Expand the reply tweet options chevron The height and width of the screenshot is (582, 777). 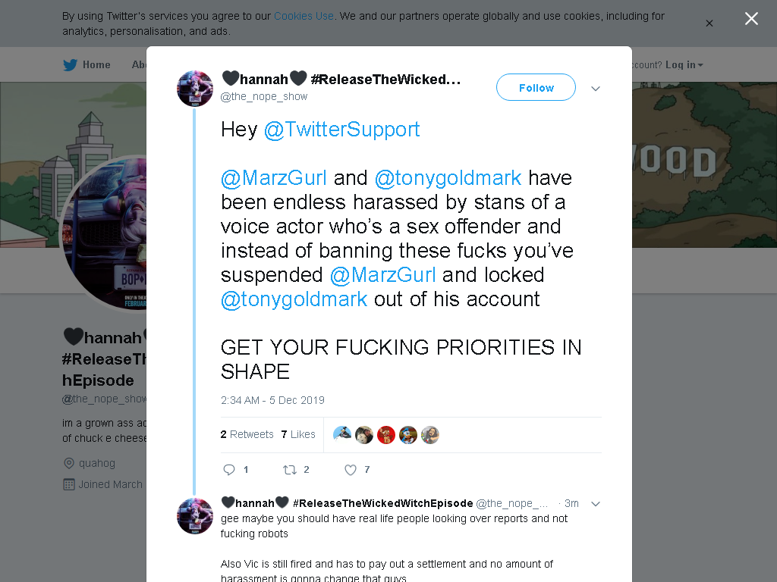pos(596,504)
